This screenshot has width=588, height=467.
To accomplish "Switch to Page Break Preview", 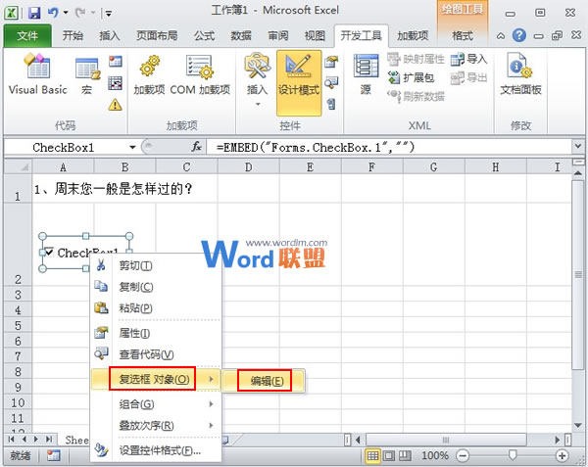I will click(x=405, y=456).
